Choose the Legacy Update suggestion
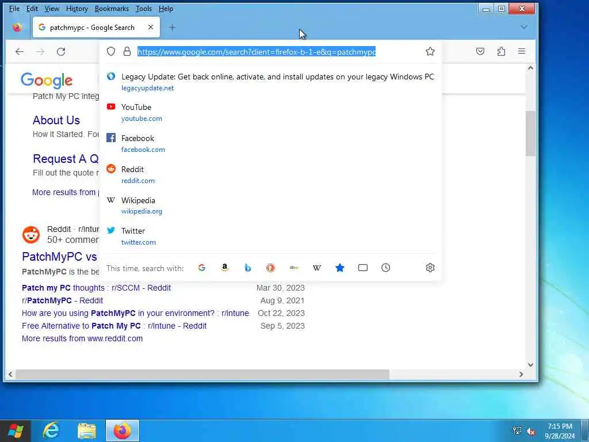 [x=270, y=82]
